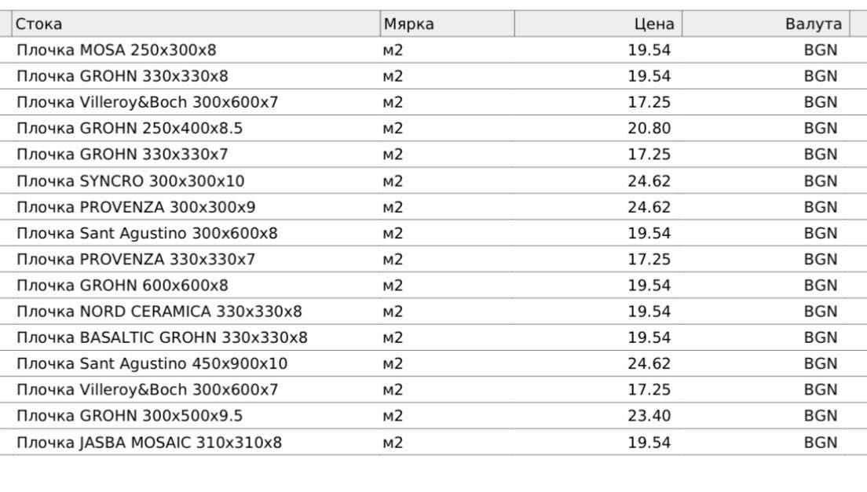Click the Цена column header
Screen dimensions: 867x492
(598, 24)
